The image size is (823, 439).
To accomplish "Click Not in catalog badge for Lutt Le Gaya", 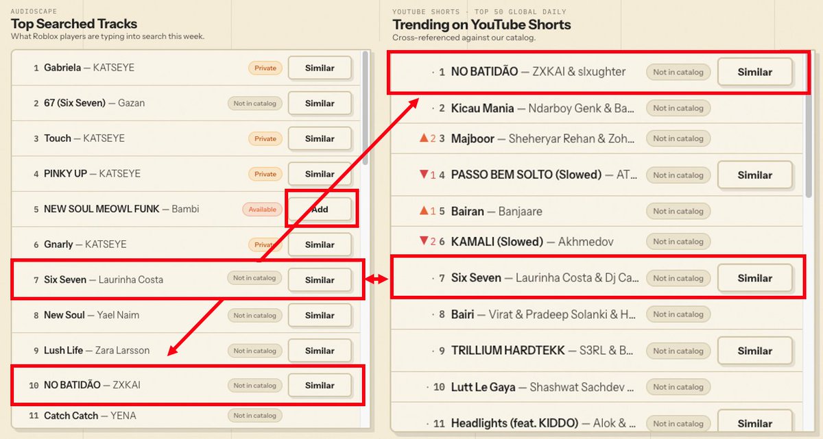I will (x=678, y=387).
